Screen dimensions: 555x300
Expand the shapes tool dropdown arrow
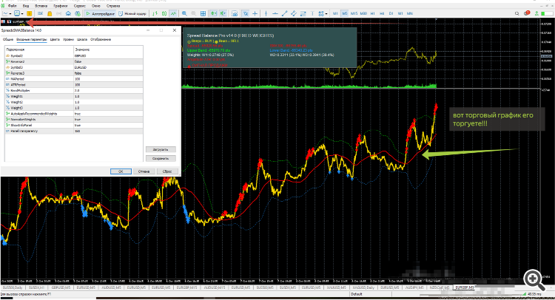(326, 14)
